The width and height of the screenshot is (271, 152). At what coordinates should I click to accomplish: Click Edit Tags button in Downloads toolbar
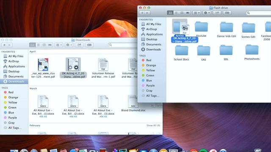pyautogui.click(x=89, y=45)
